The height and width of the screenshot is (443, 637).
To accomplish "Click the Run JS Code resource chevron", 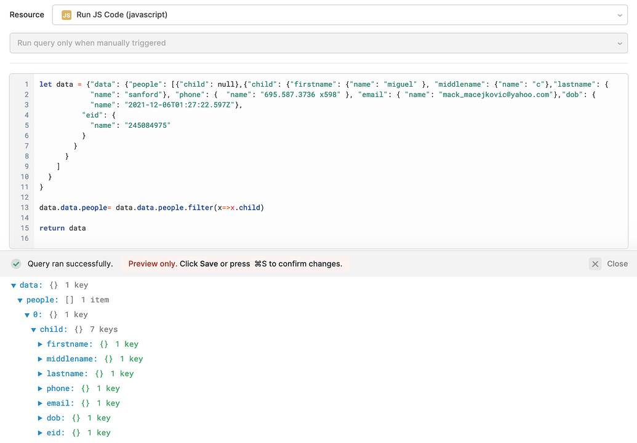I will 620,15.
